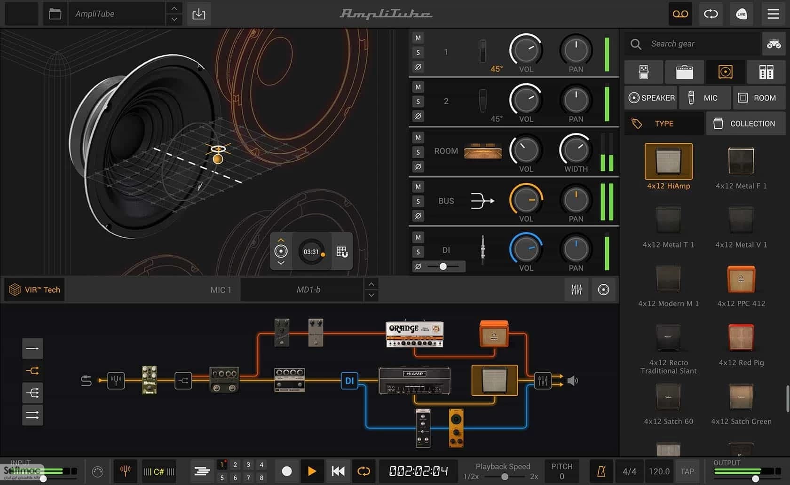
Task: Select recorder track 3
Action: coord(248,465)
